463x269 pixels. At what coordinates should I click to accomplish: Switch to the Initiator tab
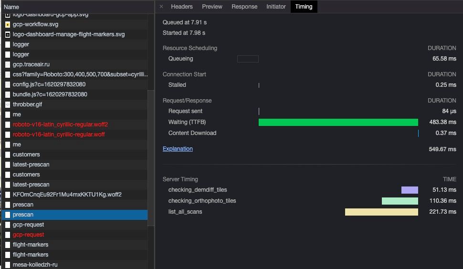(x=276, y=7)
